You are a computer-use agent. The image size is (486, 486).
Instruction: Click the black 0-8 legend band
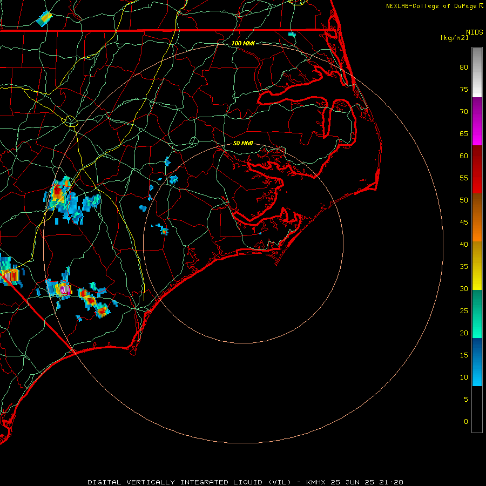(x=477, y=409)
